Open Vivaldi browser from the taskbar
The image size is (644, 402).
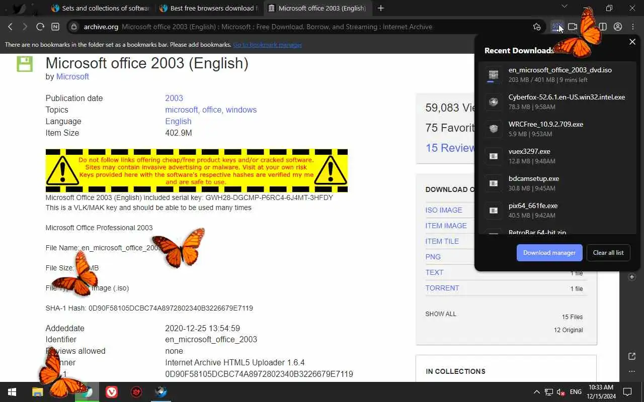pos(112,392)
